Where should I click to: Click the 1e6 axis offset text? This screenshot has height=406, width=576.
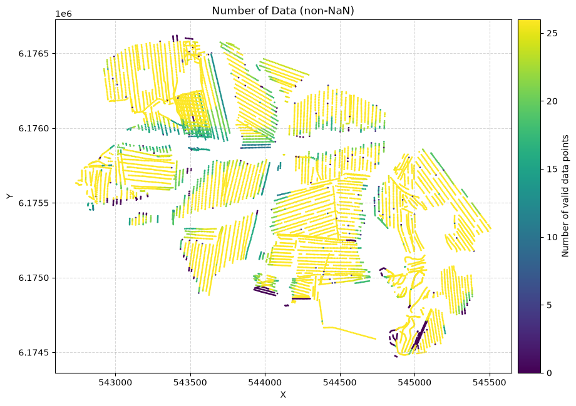point(64,14)
